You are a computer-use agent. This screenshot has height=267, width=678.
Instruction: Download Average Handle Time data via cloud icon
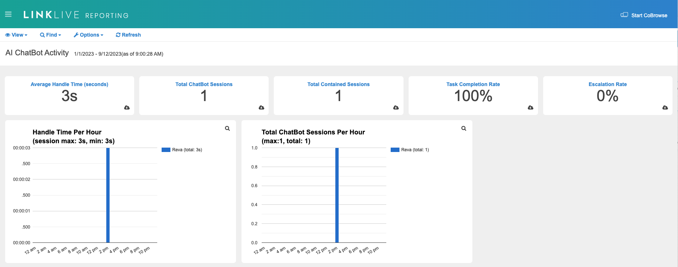(127, 108)
